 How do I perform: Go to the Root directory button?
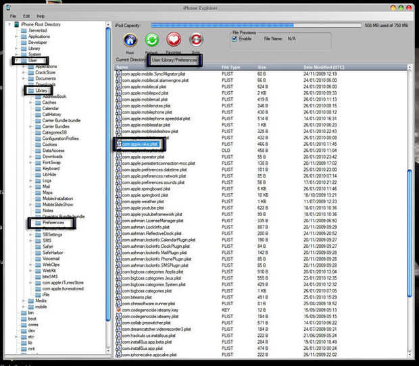(130, 40)
